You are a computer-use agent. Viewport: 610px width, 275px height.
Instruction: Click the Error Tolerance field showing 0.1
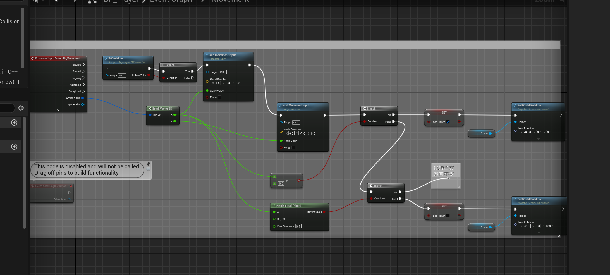coord(298,226)
